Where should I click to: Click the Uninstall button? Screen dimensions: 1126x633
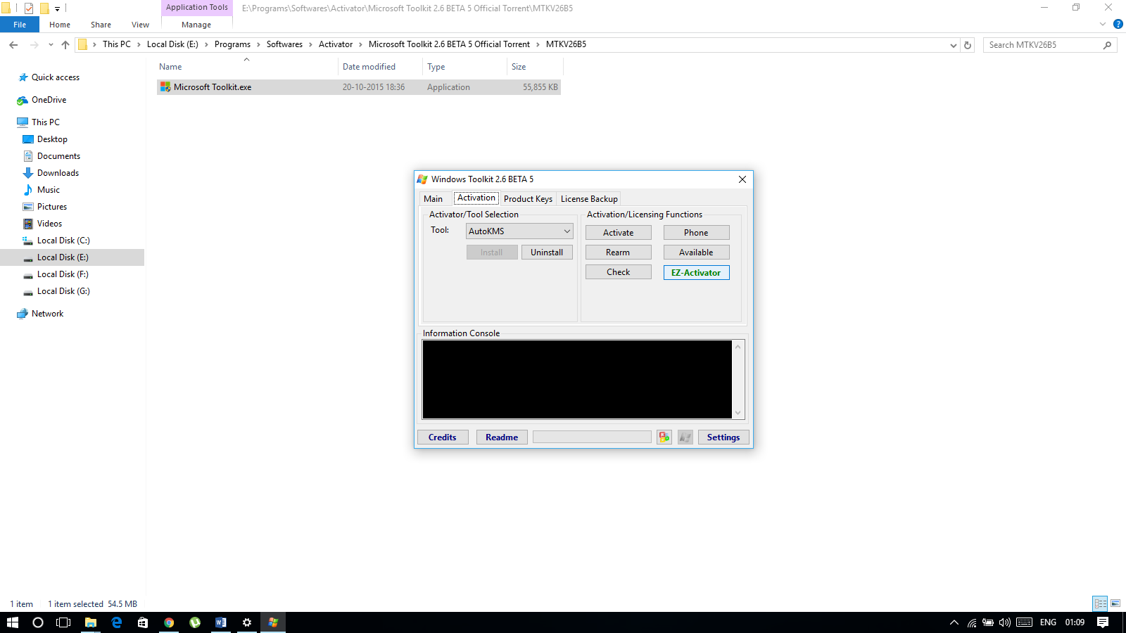click(x=547, y=252)
